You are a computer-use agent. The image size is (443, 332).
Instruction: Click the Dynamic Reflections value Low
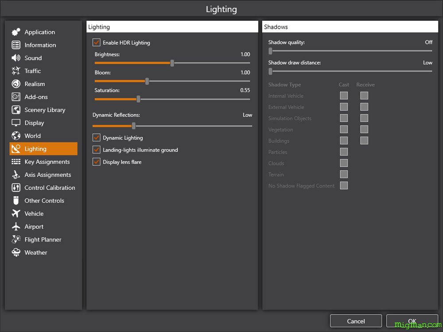click(247, 115)
